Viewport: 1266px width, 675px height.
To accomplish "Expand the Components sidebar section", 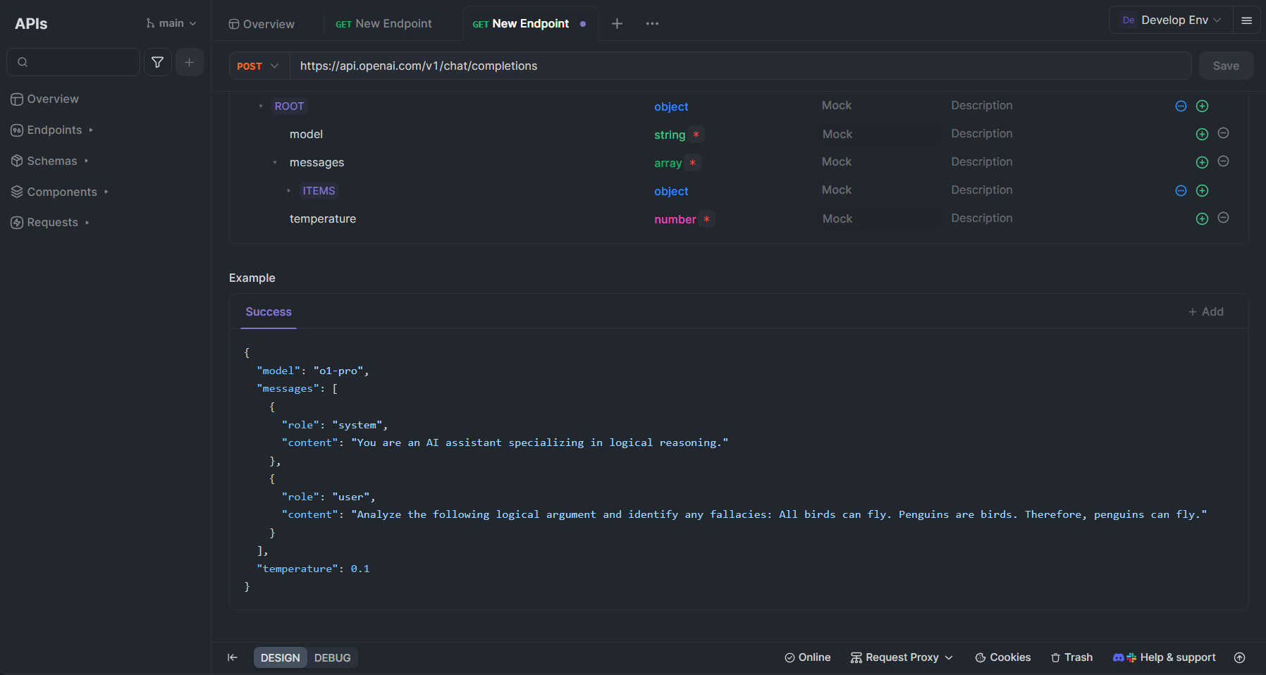I will [59, 192].
